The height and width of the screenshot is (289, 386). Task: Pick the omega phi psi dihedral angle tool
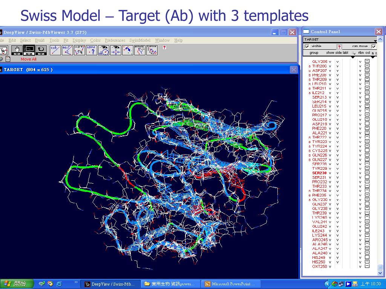pos(79,50)
